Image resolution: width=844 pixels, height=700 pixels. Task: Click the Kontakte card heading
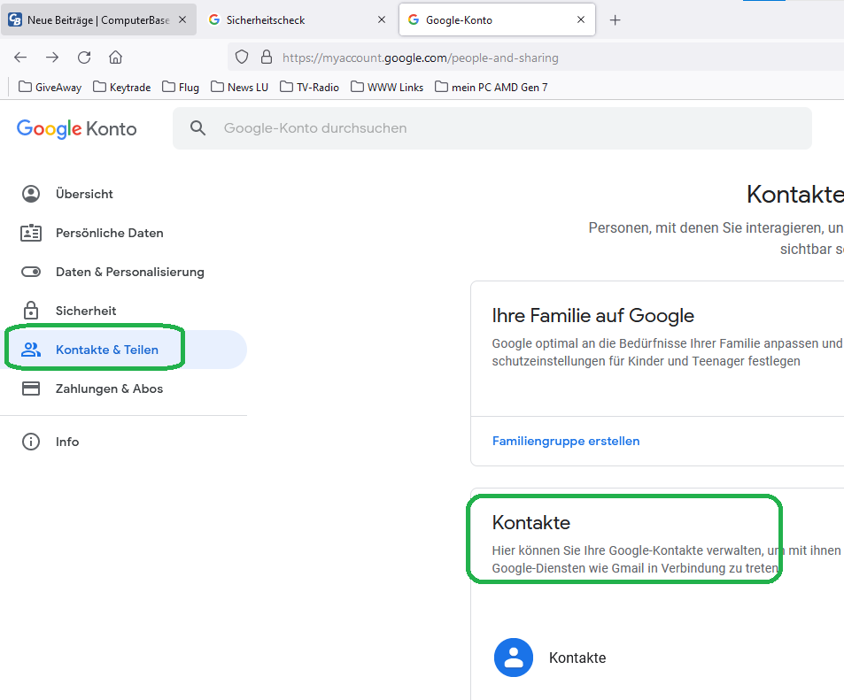pyautogui.click(x=530, y=522)
